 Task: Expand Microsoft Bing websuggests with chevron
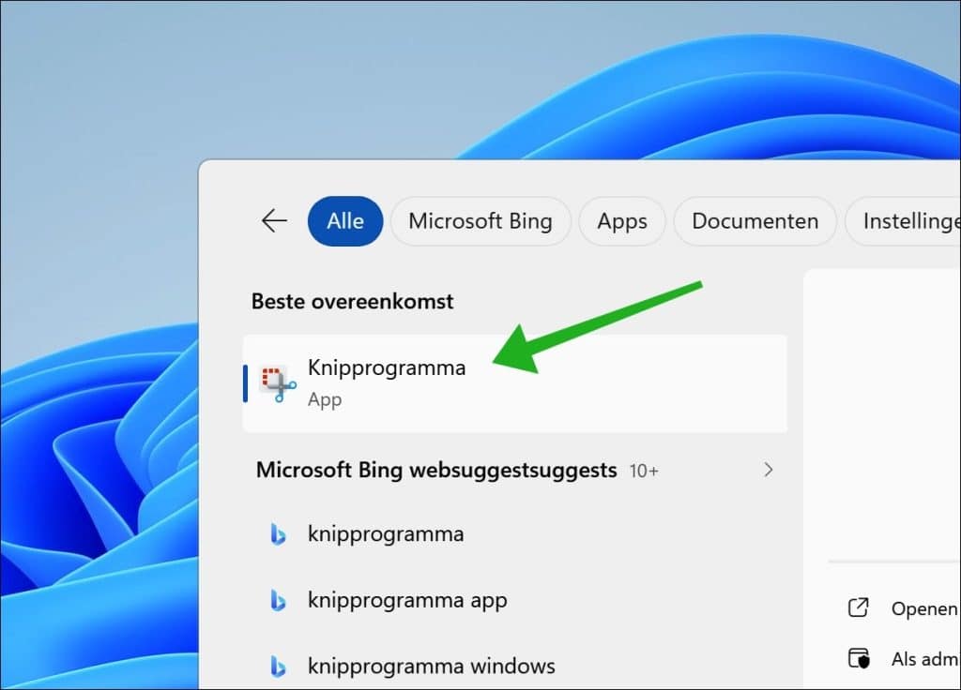click(769, 470)
